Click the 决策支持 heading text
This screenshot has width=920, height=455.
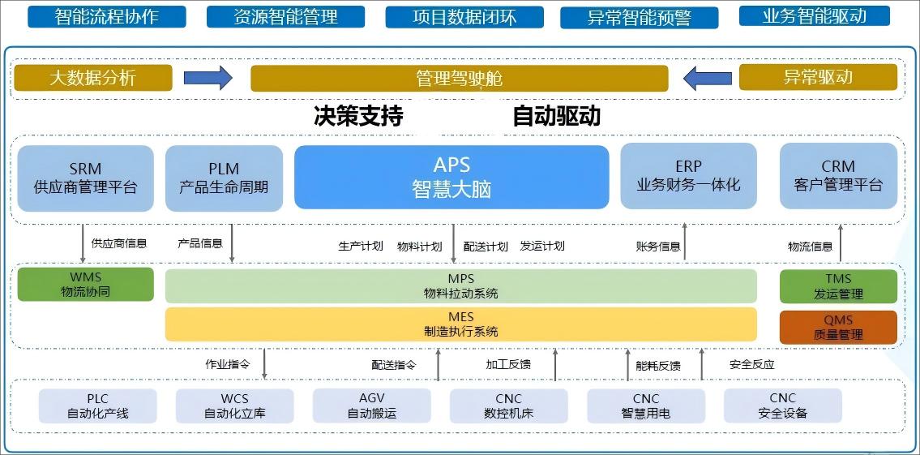click(x=358, y=116)
